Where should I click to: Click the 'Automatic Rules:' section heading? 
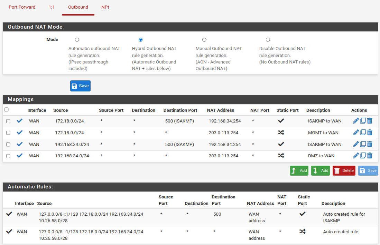pyautogui.click(x=30, y=187)
